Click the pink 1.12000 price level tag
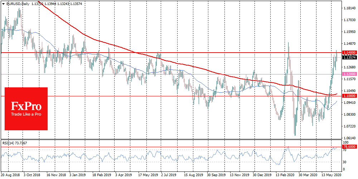This screenshot has height=179, width=358. click(x=349, y=74)
